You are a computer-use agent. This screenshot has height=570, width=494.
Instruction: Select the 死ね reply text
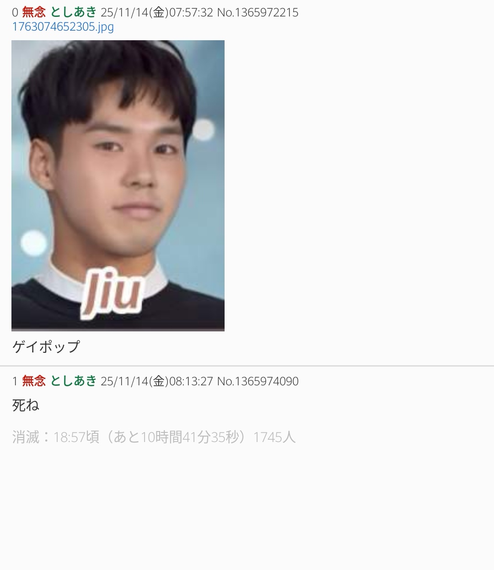pyautogui.click(x=26, y=405)
